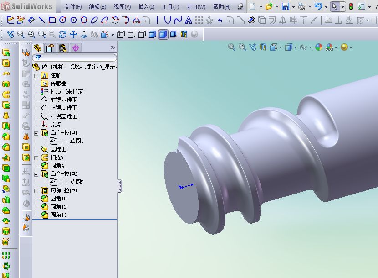
Task: Select 圆角13 feature in tree
Action: [x=59, y=215]
